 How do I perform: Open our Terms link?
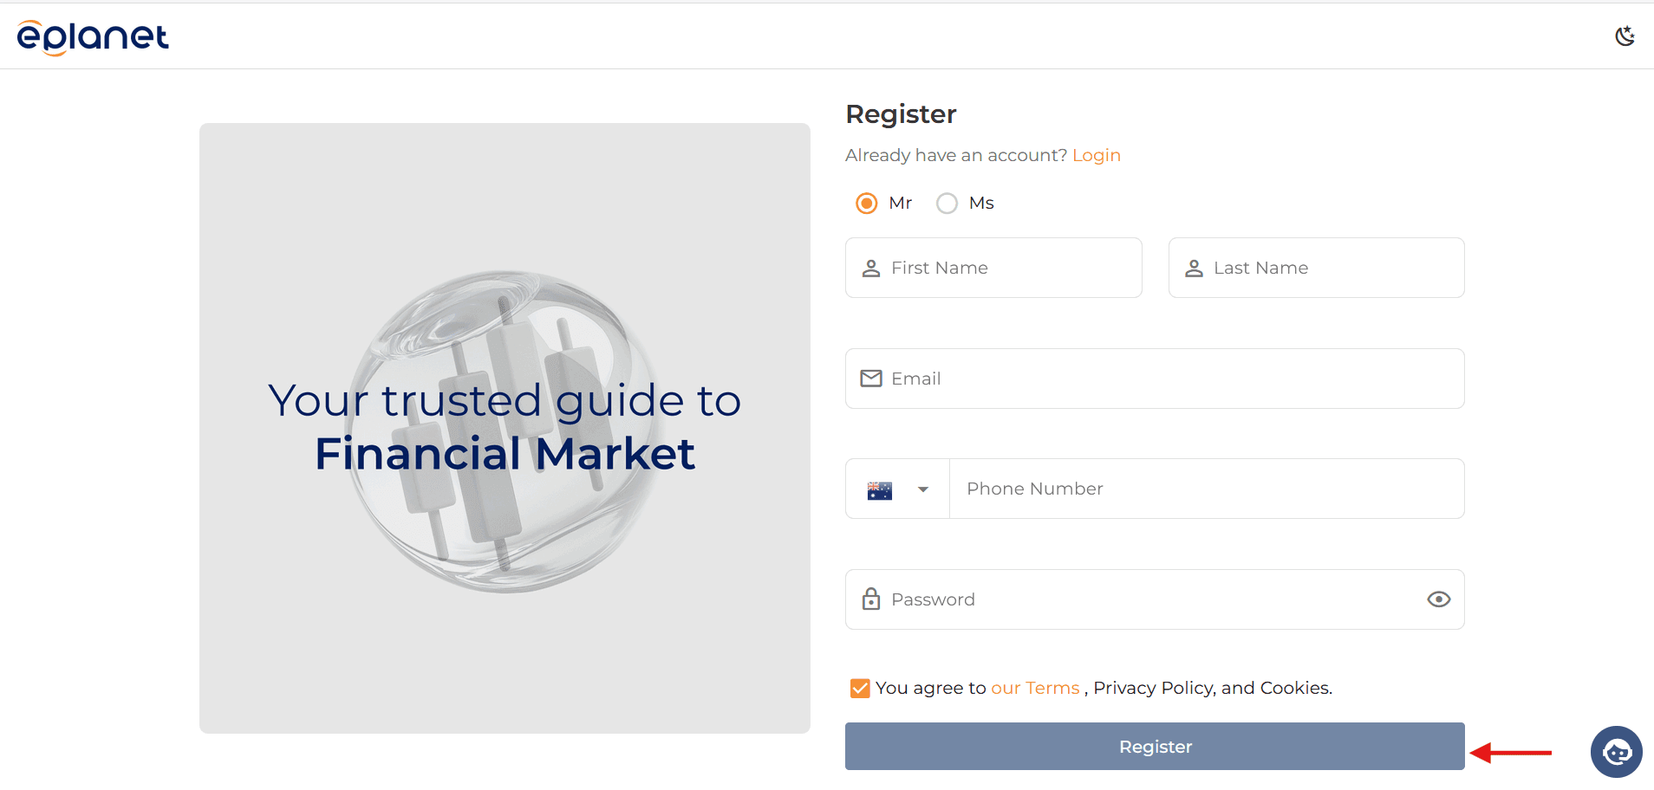[1034, 688]
